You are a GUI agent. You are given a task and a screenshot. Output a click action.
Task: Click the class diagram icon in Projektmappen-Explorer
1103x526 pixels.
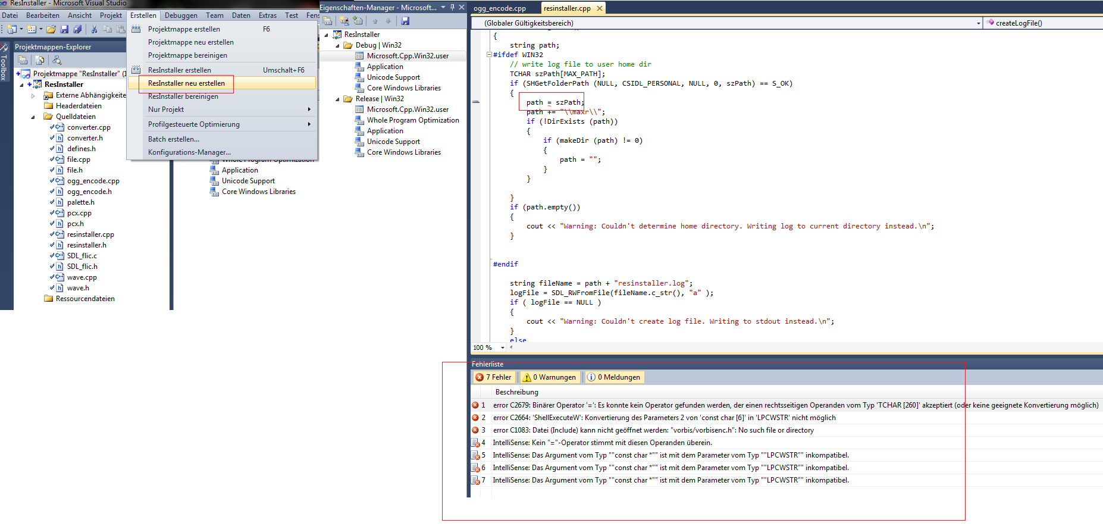(x=57, y=60)
